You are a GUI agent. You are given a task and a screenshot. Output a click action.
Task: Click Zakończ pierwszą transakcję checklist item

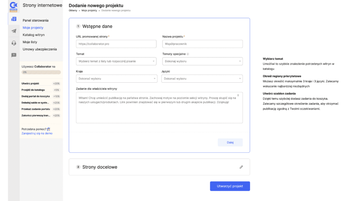click(x=41, y=116)
